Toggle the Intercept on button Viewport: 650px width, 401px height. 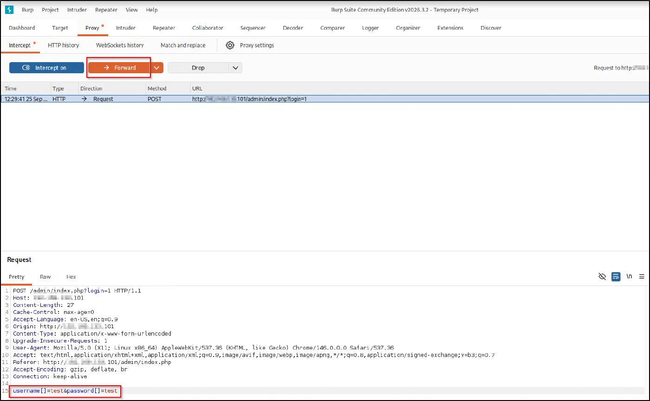click(x=46, y=68)
